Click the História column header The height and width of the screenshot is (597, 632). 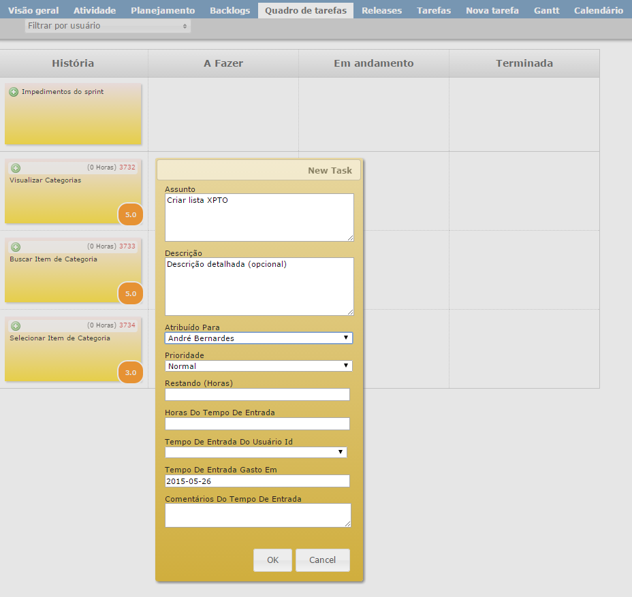click(x=73, y=63)
